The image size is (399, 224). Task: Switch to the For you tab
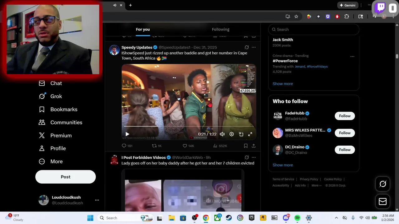[143, 29]
